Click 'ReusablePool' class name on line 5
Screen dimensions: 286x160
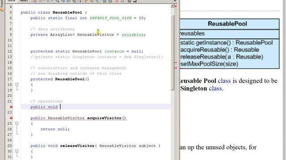(x=67, y=12)
